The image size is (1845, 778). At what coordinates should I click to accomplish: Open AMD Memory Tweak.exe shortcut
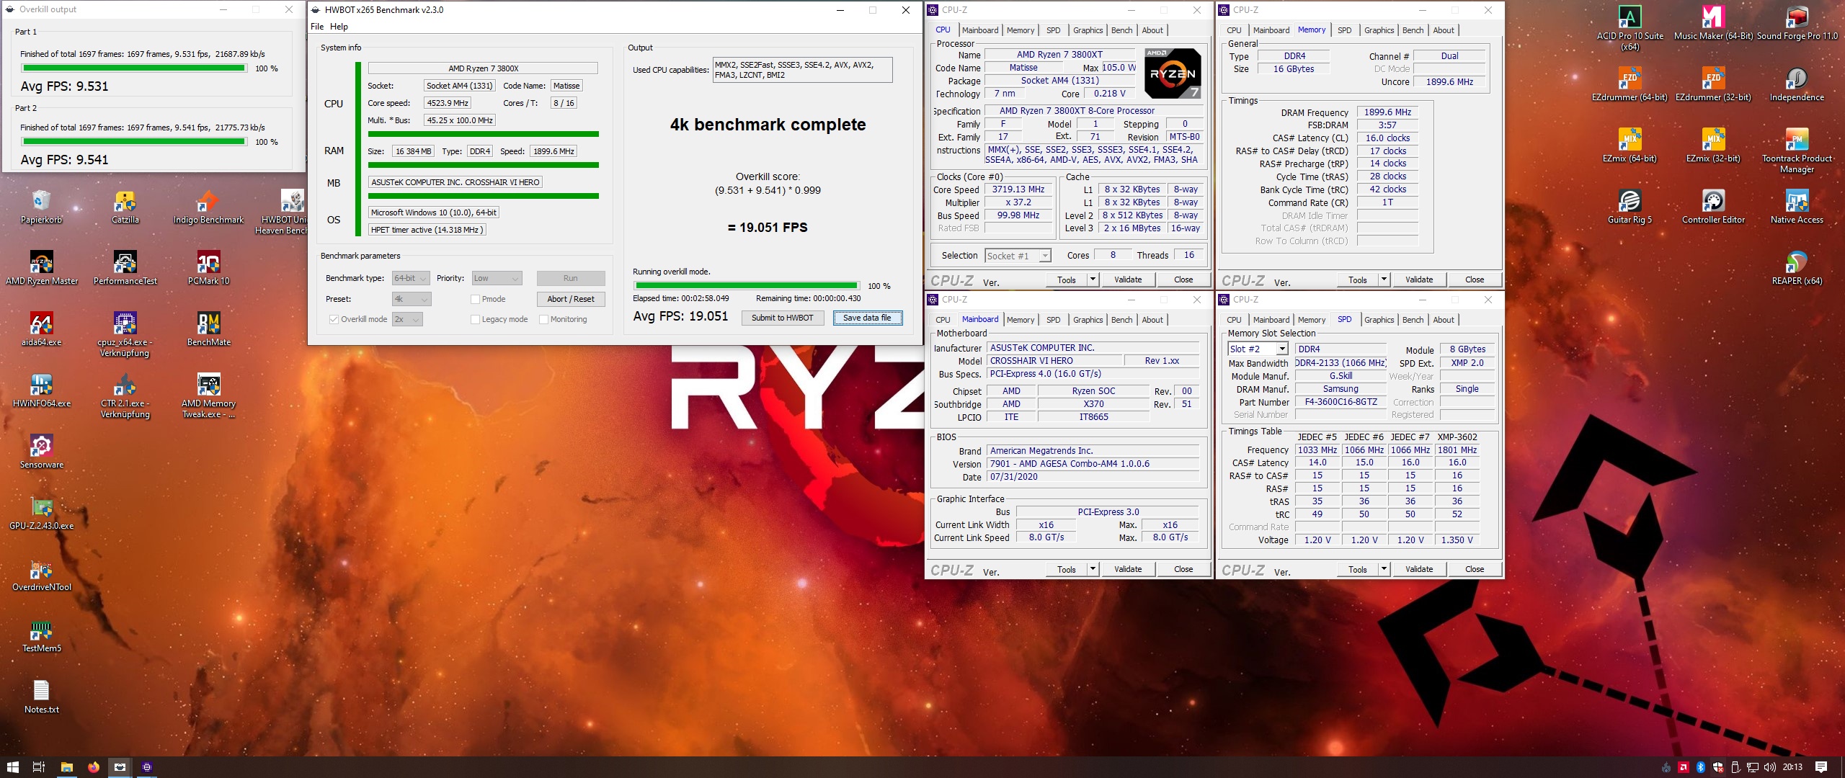click(x=208, y=395)
